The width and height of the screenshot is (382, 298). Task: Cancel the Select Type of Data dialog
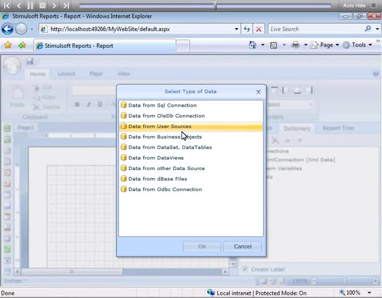[242, 246]
